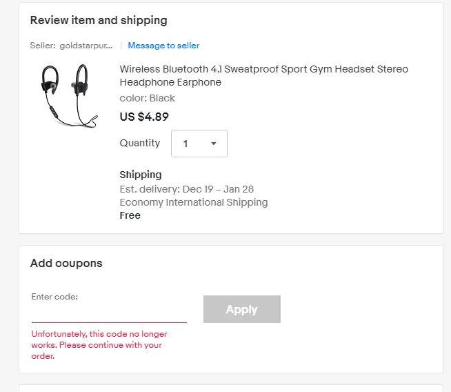
Task: Click the color: Black attribute text
Action: [148, 98]
